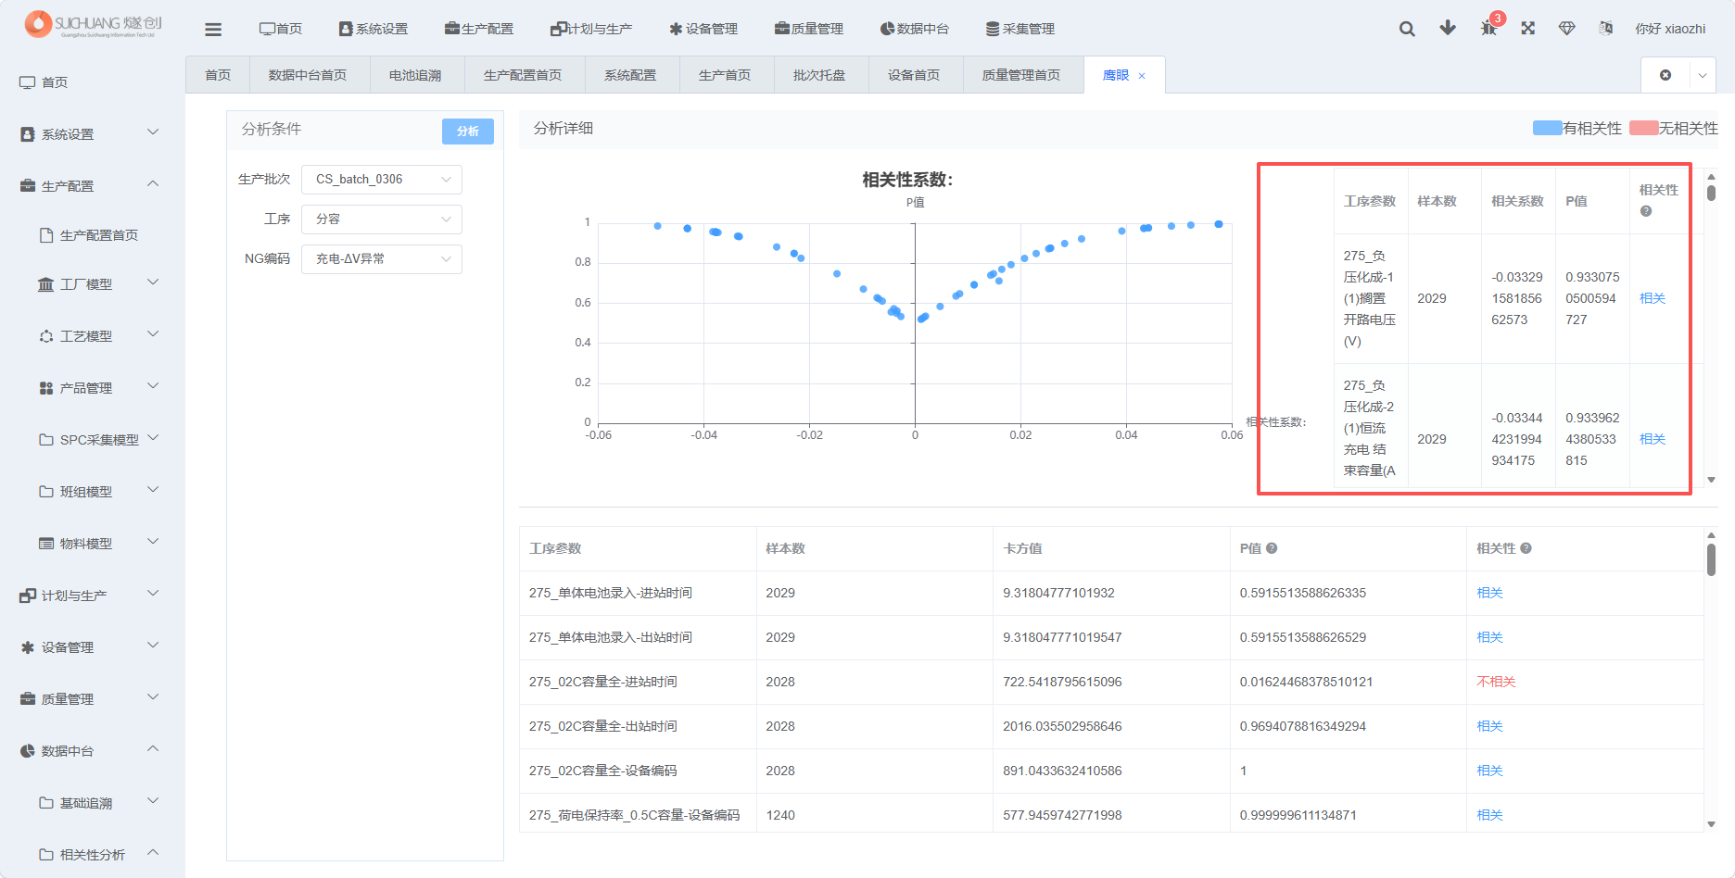Switch to the 系统配置 tab
The image size is (1735, 878).
(x=630, y=75)
